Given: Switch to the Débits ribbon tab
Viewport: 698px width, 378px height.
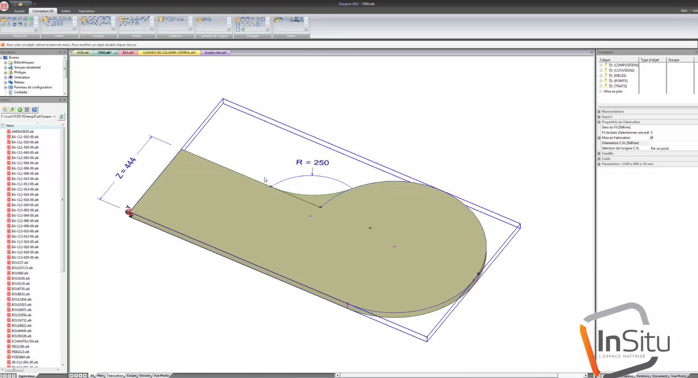Looking at the screenshot, I should 66,11.
